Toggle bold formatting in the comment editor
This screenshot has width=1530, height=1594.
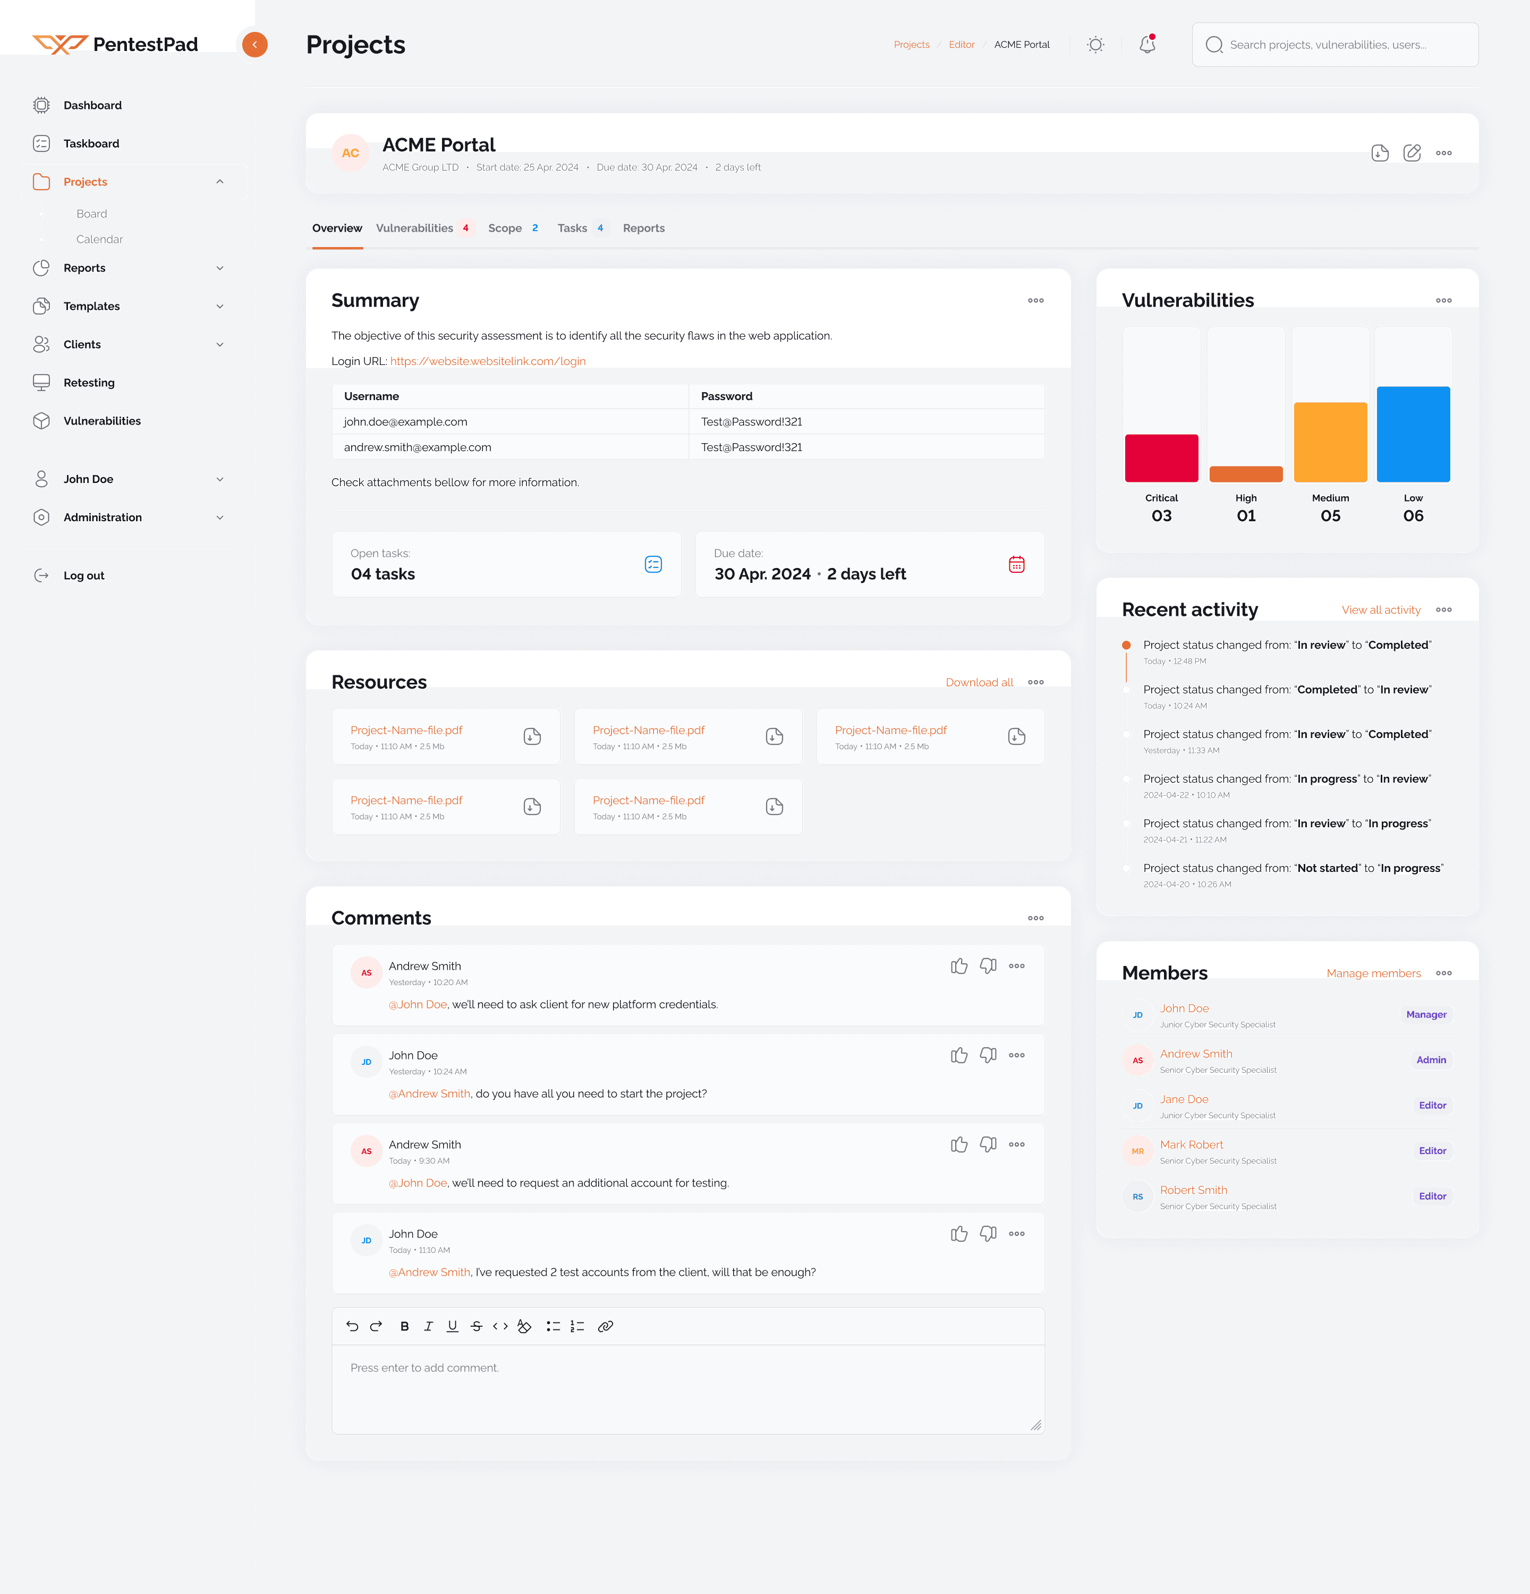[404, 1326]
